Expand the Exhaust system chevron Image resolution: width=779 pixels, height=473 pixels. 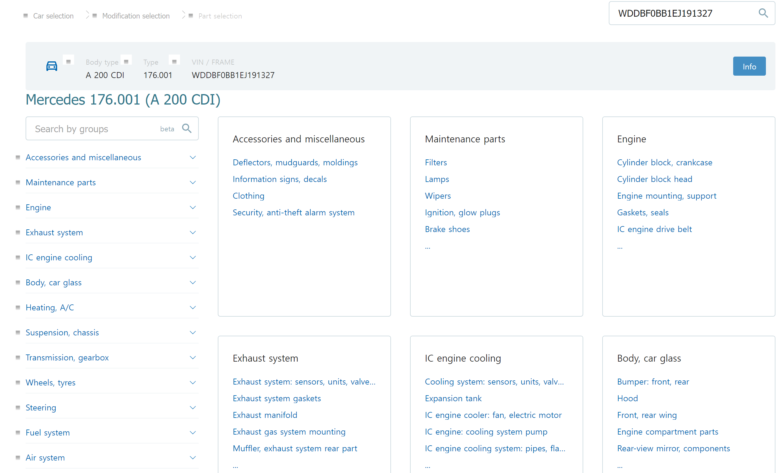click(193, 232)
